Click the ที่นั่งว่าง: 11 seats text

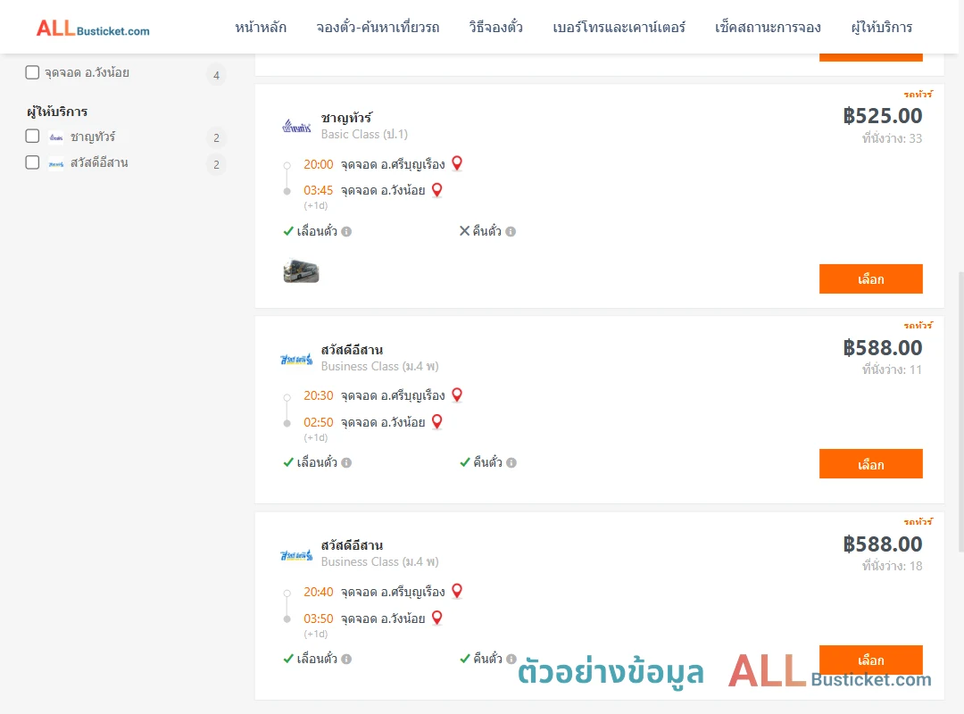(892, 369)
